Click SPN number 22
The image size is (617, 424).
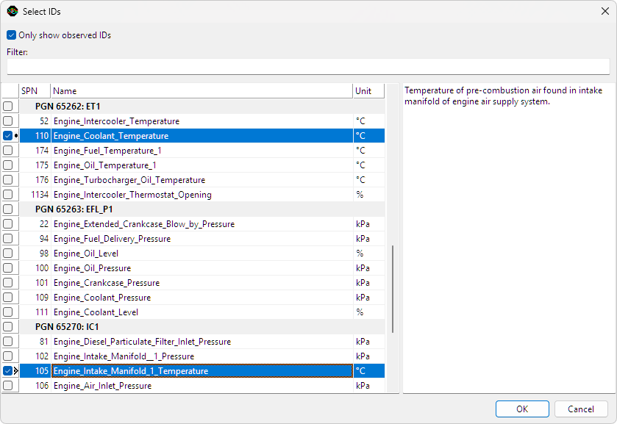click(x=44, y=224)
